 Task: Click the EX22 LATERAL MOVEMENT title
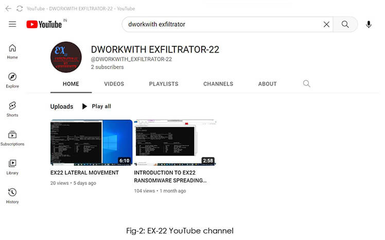point(84,173)
